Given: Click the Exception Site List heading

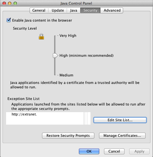Looking at the screenshot, I should tap(24, 99).
